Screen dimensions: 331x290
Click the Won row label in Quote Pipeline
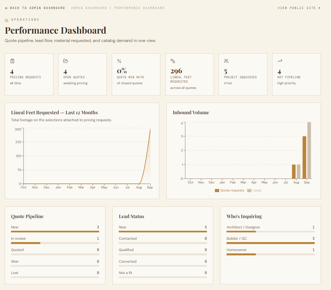click(x=15, y=261)
